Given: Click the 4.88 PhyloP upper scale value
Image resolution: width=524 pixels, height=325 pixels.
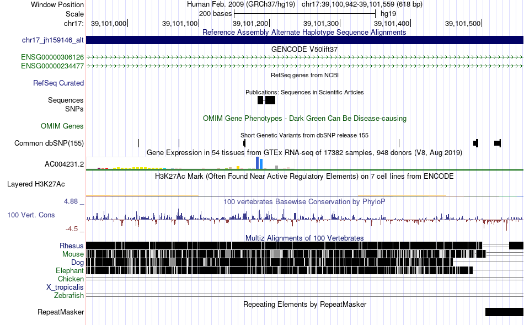Looking at the screenshot, I should [71, 201].
